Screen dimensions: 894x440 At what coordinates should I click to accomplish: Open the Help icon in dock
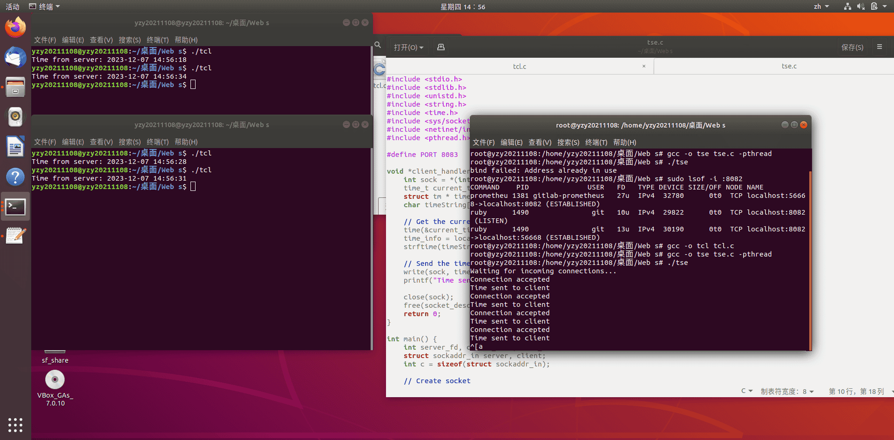(15, 177)
